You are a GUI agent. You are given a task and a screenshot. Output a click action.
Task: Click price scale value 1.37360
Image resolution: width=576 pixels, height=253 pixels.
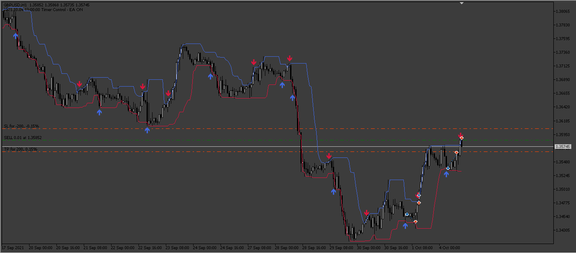tap(562, 52)
